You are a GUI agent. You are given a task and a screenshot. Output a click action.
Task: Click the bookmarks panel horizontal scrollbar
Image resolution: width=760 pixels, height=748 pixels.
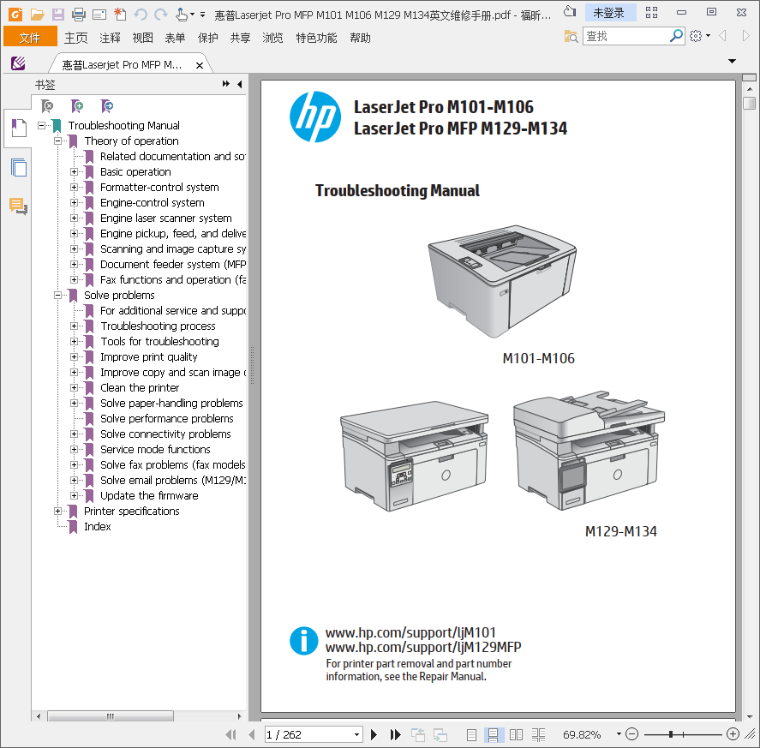pyautogui.click(x=111, y=716)
